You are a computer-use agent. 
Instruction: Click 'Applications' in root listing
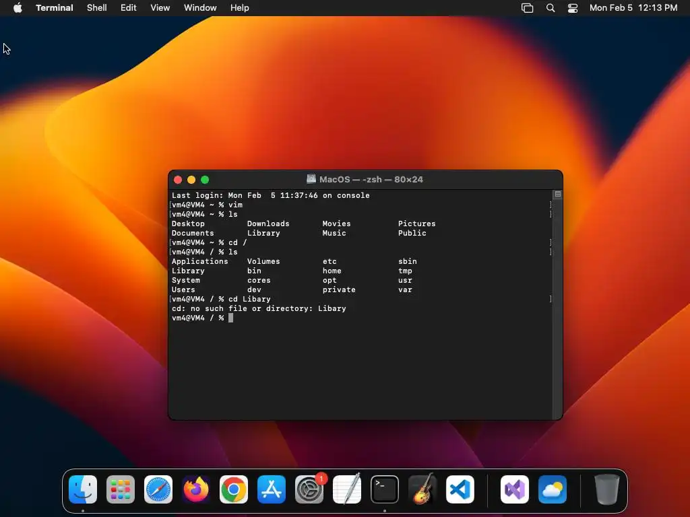coord(199,261)
